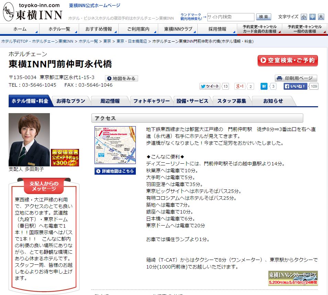The width and height of the screenshot is (328, 295).
Task: Click the サイト内検索 search input field
Action: coord(230,17)
